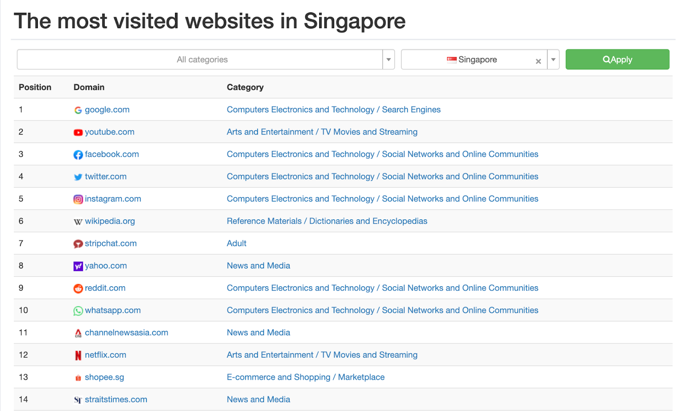
Task: Expand the All categories dropdown arrow
Action: (389, 60)
